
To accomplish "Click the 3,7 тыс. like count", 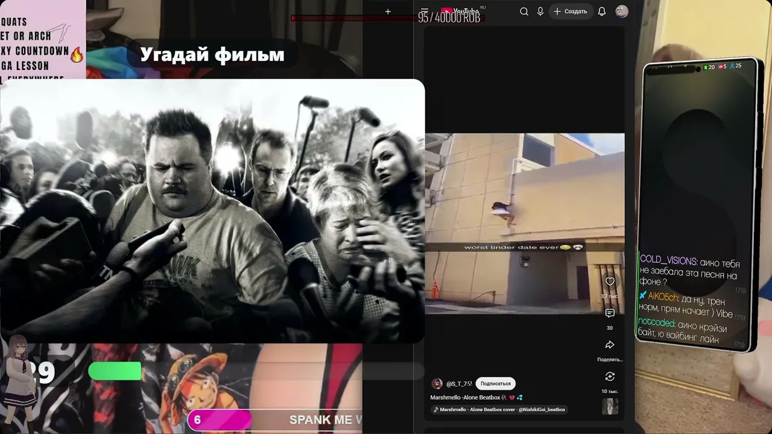I will 609,296.
